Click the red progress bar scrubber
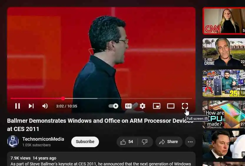Image resolution: width=245 pixels, height=166 pixels. click(63, 98)
